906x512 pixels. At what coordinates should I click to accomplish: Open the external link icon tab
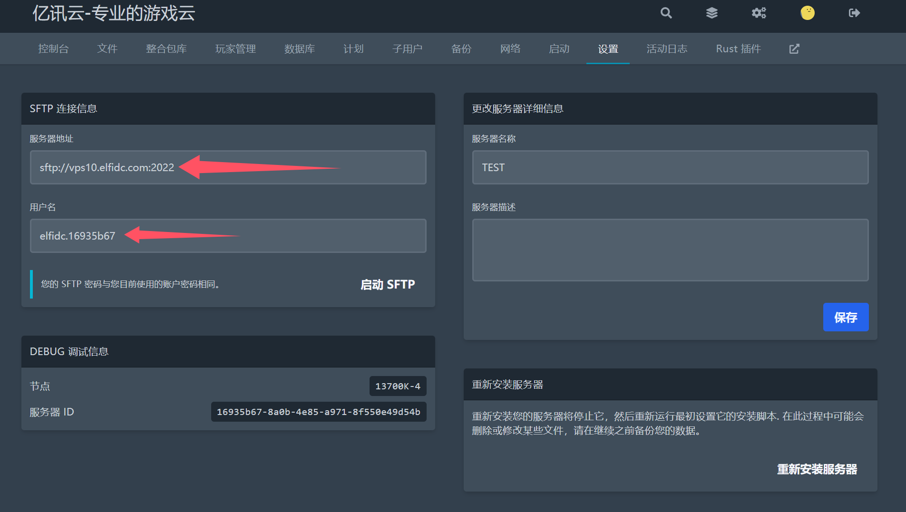(794, 48)
